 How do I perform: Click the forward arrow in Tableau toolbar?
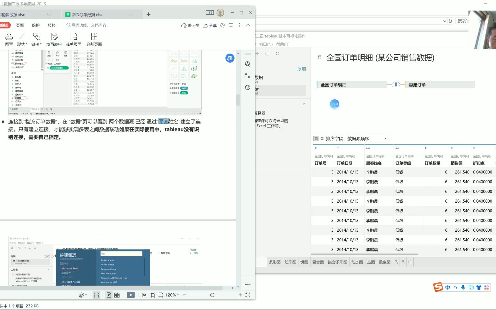click(x=257, y=54)
